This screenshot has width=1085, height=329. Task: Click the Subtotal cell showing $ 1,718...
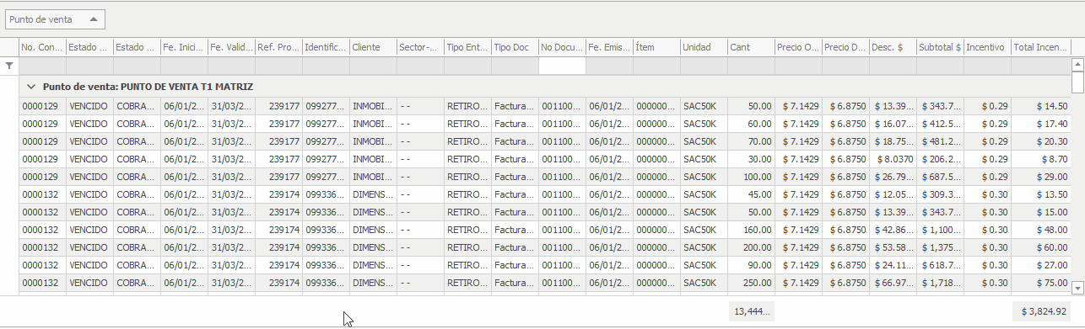coord(940,283)
